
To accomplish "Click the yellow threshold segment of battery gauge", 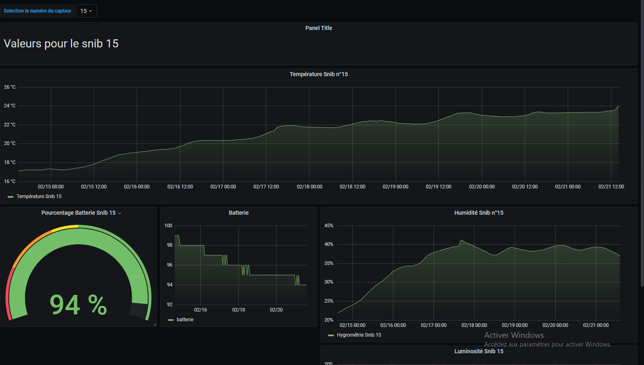I will [x=65, y=228].
